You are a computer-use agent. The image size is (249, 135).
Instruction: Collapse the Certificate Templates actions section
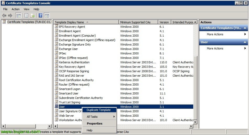tap(245, 28)
